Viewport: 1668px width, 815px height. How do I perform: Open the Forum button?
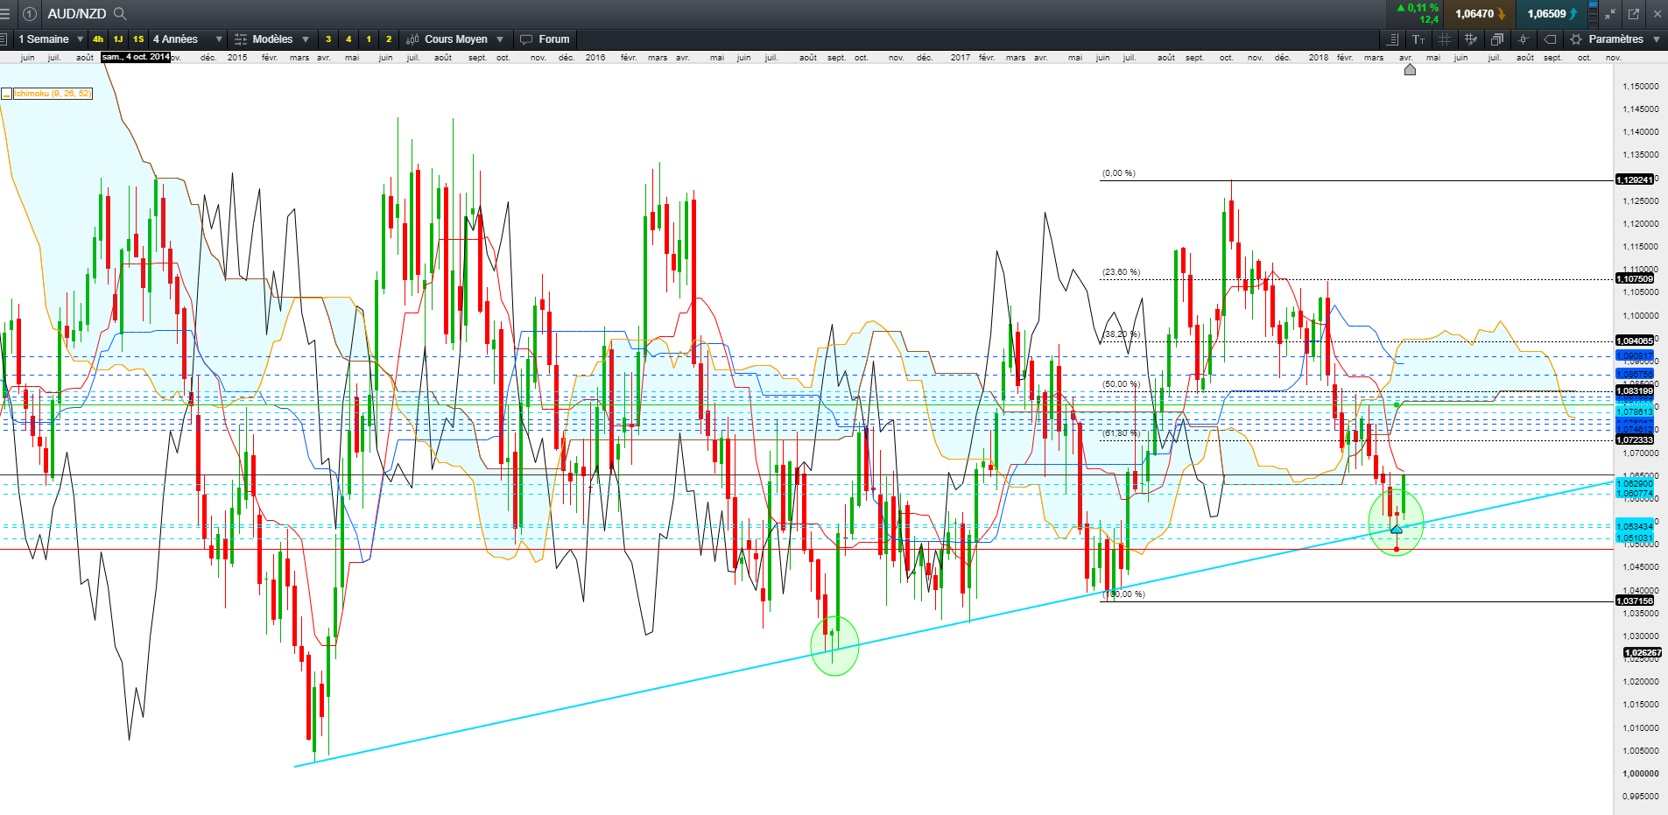(545, 39)
